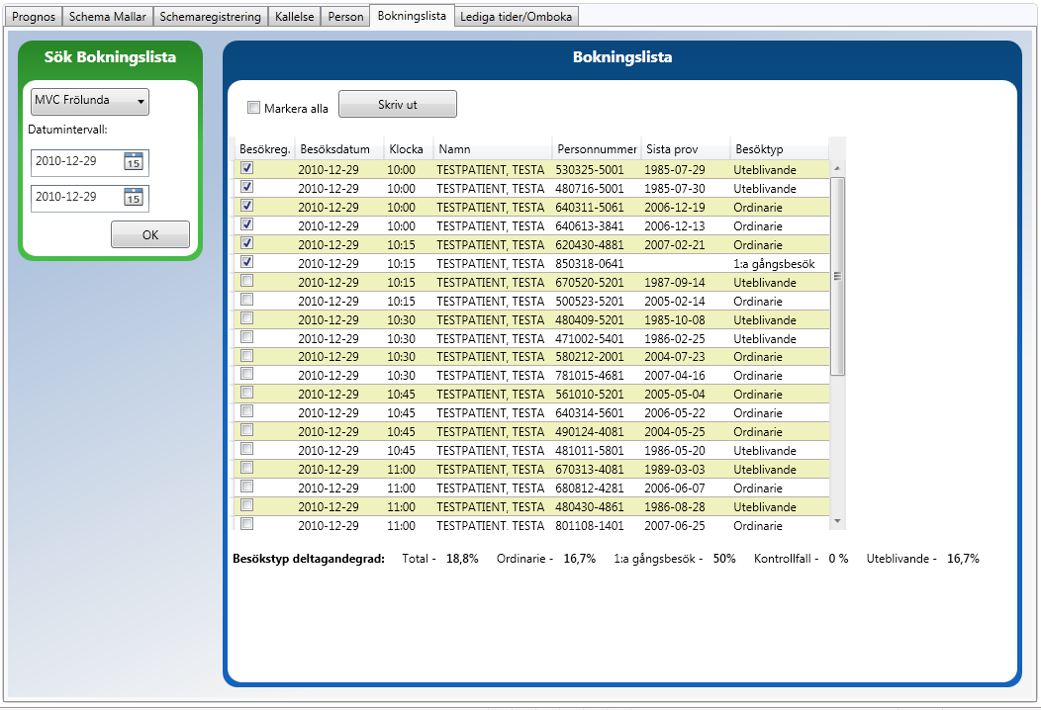The height and width of the screenshot is (710, 1041).
Task: Check booking for personnummer 670520-5201
Action: [x=247, y=282]
